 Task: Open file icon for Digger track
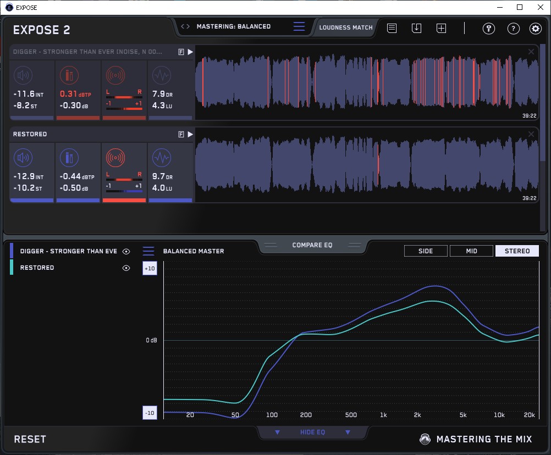[181, 52]
